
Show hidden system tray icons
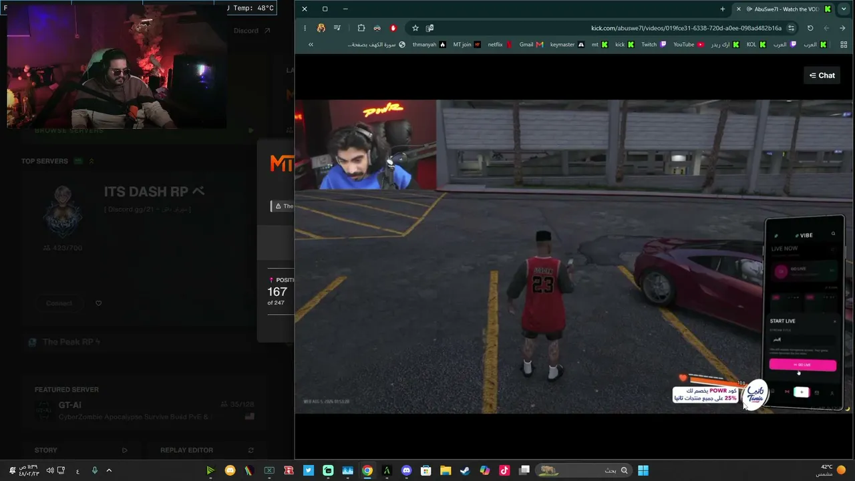[109, 470]
